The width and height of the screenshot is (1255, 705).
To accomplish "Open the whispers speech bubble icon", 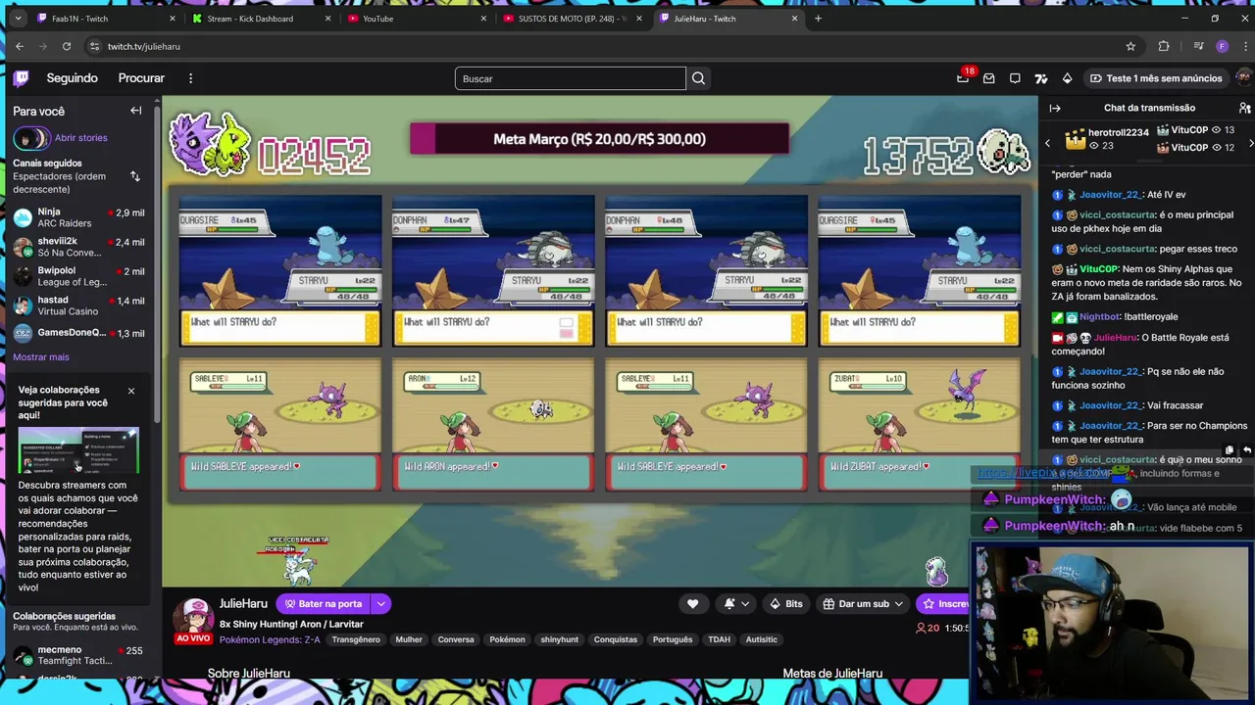I will click(x=1015, y=78).
